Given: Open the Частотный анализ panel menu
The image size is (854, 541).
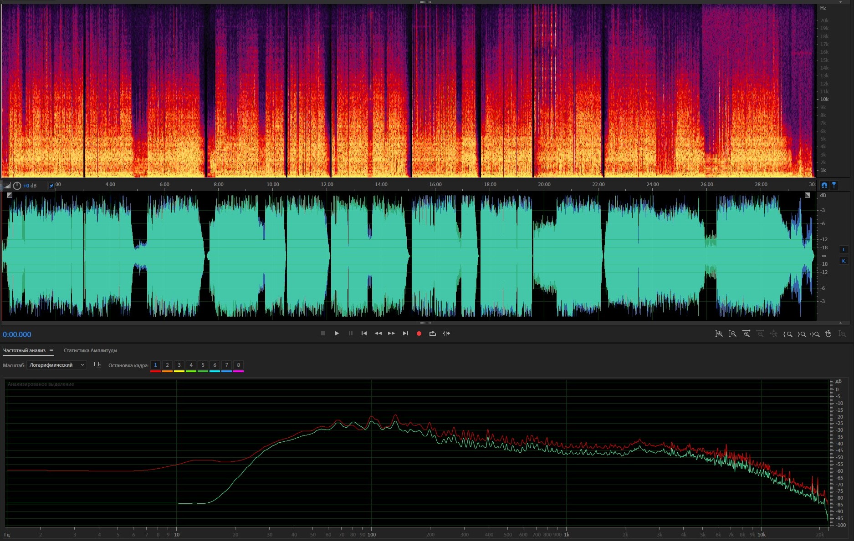Looking at the screenshot, I should pyautogui.click(x=51, y=351).
